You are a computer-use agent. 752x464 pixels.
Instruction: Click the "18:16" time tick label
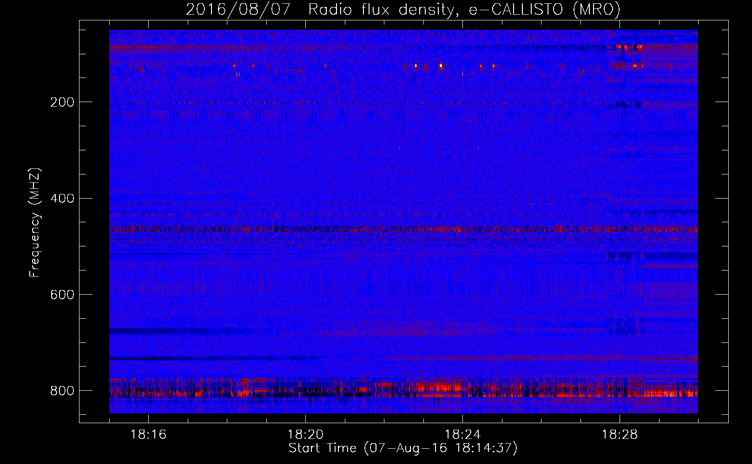[x=148, y=435]
